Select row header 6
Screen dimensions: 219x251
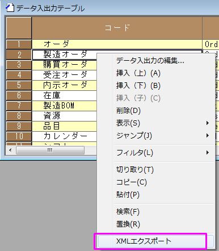pos(19,95)
